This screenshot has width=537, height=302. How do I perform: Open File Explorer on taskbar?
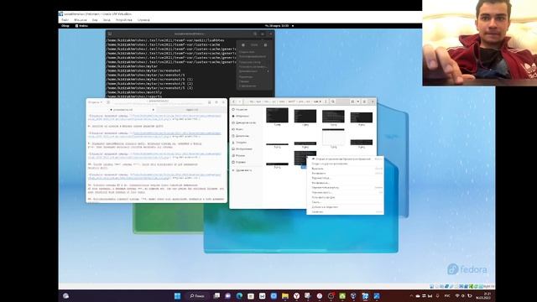(285, 296)
